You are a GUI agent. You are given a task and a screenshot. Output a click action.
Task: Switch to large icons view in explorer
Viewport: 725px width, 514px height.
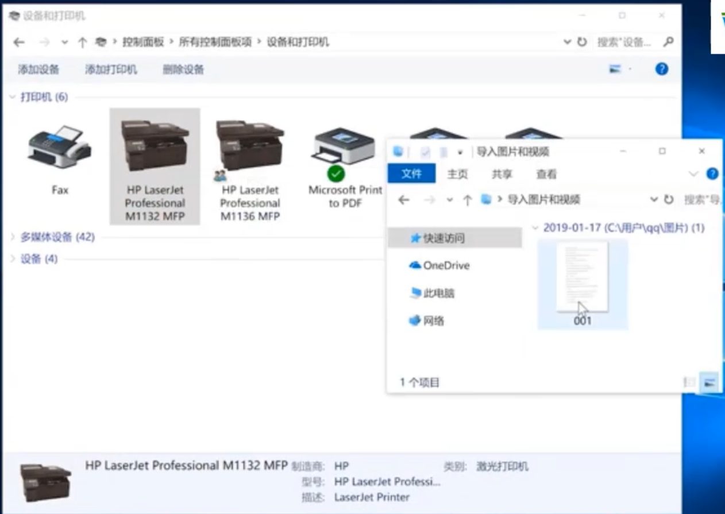710,382
